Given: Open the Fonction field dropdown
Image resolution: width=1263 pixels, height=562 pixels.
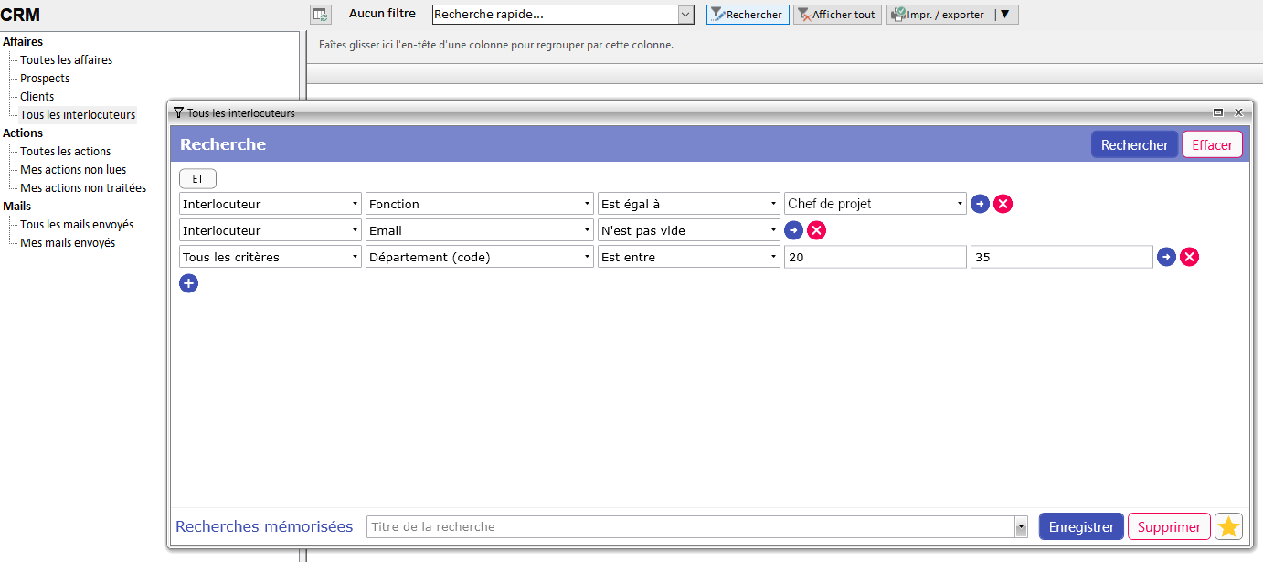Looking at the screenshot, I should click(x=589, y=203).
